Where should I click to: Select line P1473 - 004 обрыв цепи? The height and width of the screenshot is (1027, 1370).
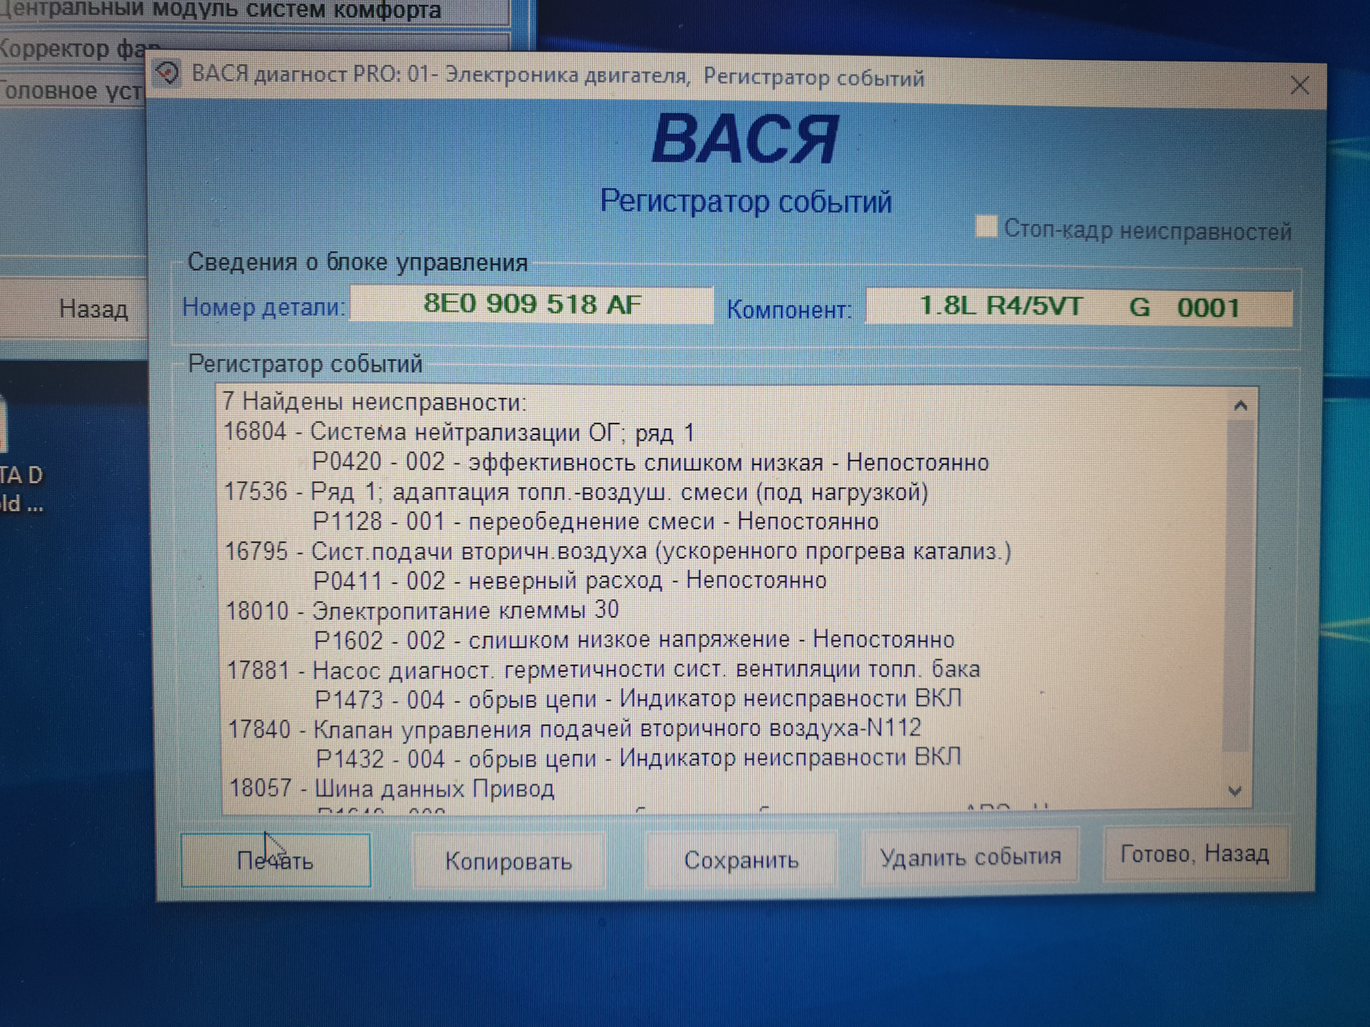[639, 699]
